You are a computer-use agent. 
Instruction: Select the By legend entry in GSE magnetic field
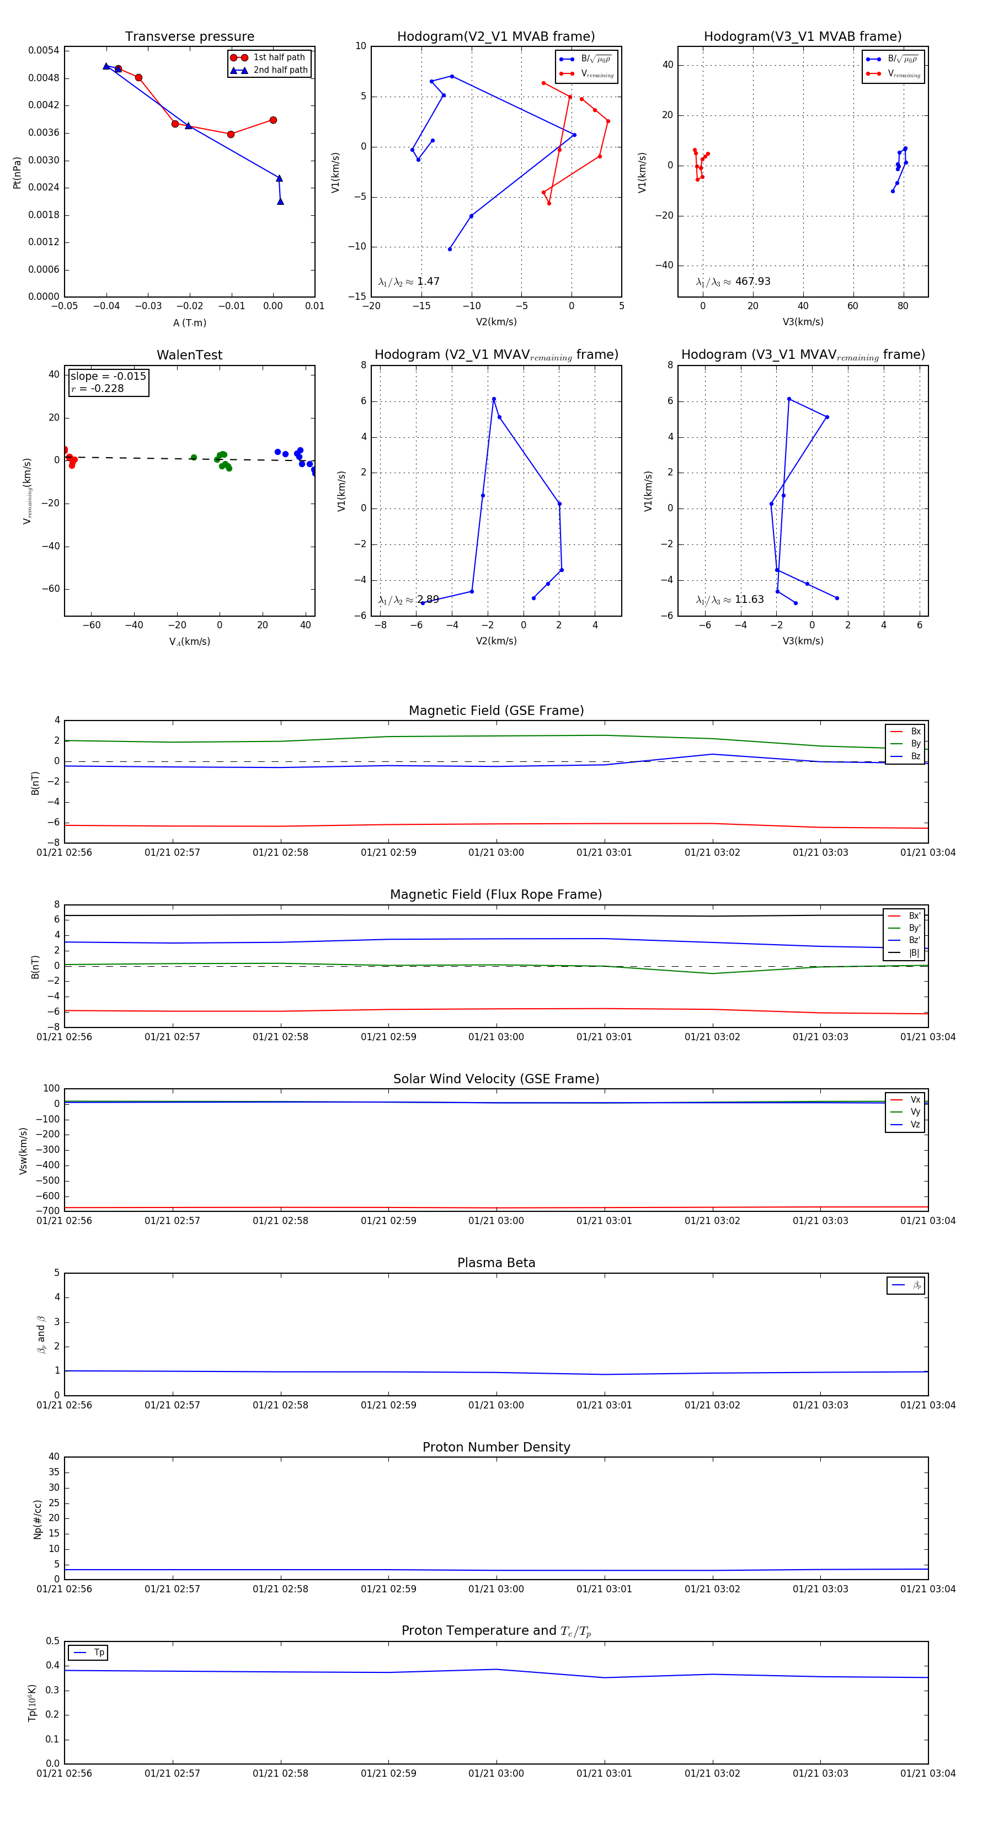coord(905,744)
